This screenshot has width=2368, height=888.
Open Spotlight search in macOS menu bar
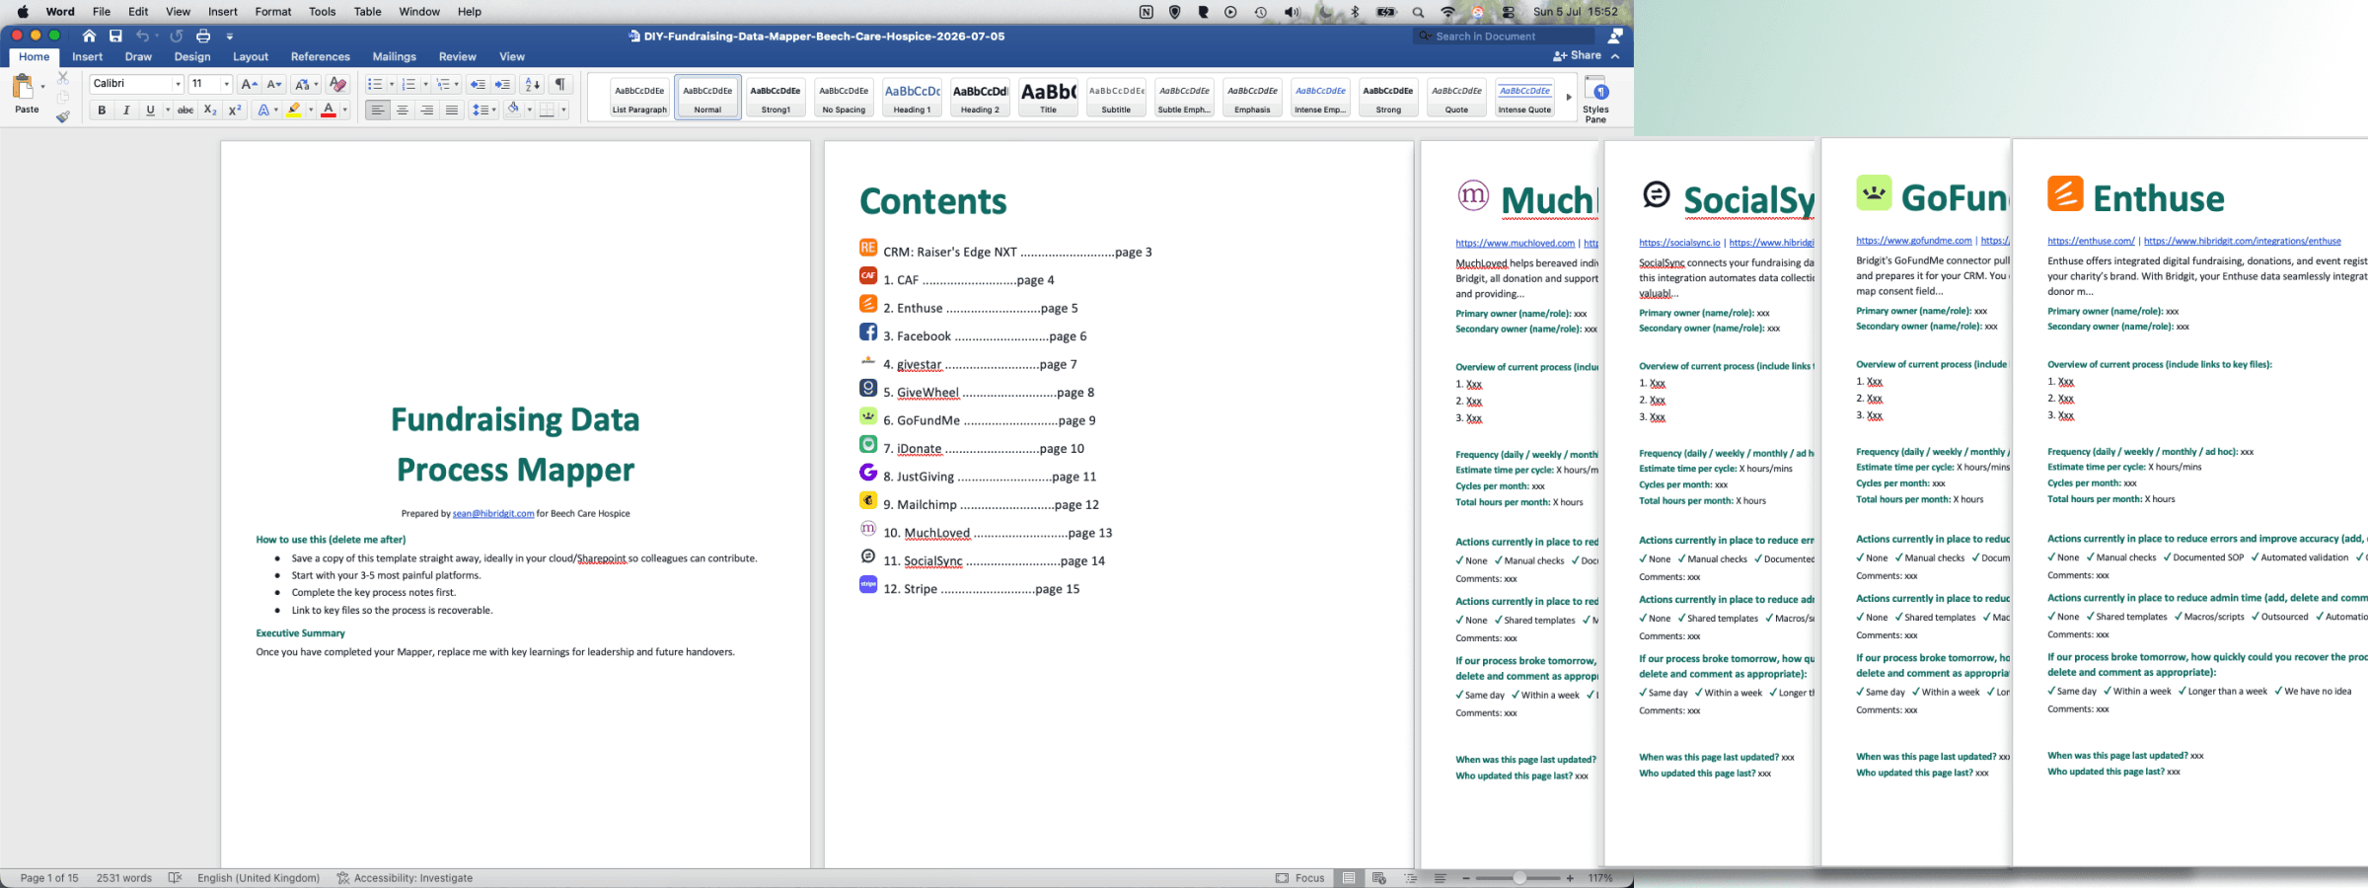[1418, 12]
